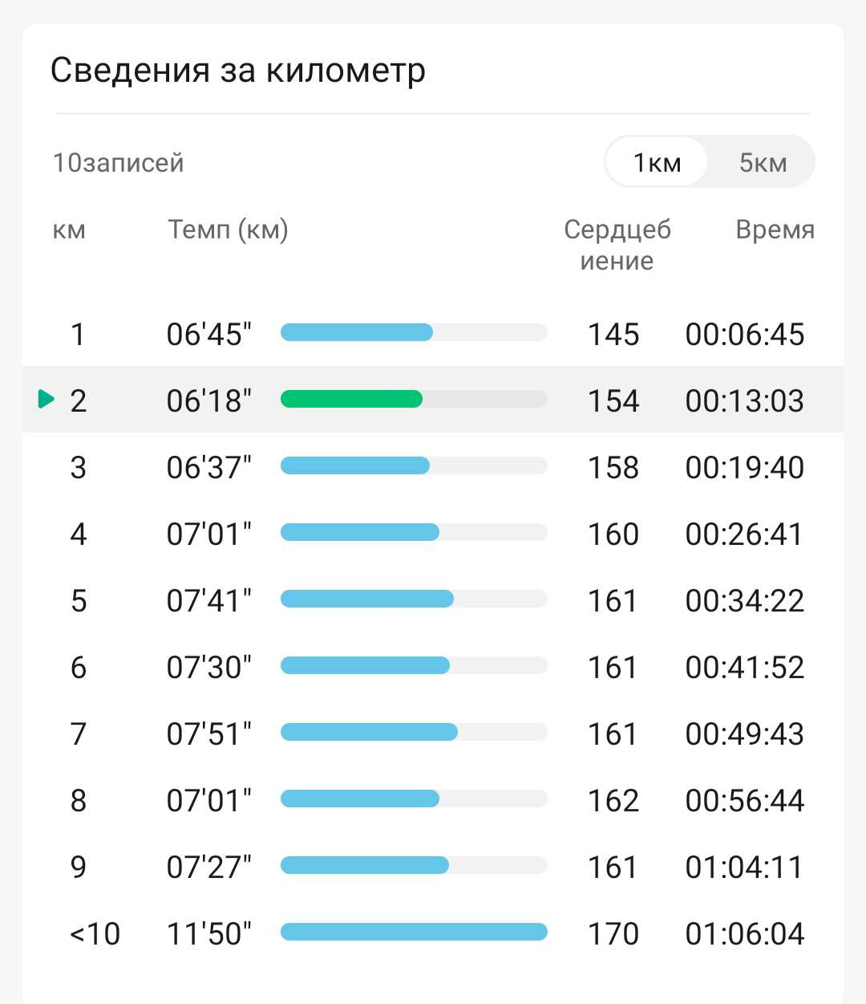Click the blue pace bar for kilometer 7
This screenshot has height=1004, width=866.
pos(369,732)
